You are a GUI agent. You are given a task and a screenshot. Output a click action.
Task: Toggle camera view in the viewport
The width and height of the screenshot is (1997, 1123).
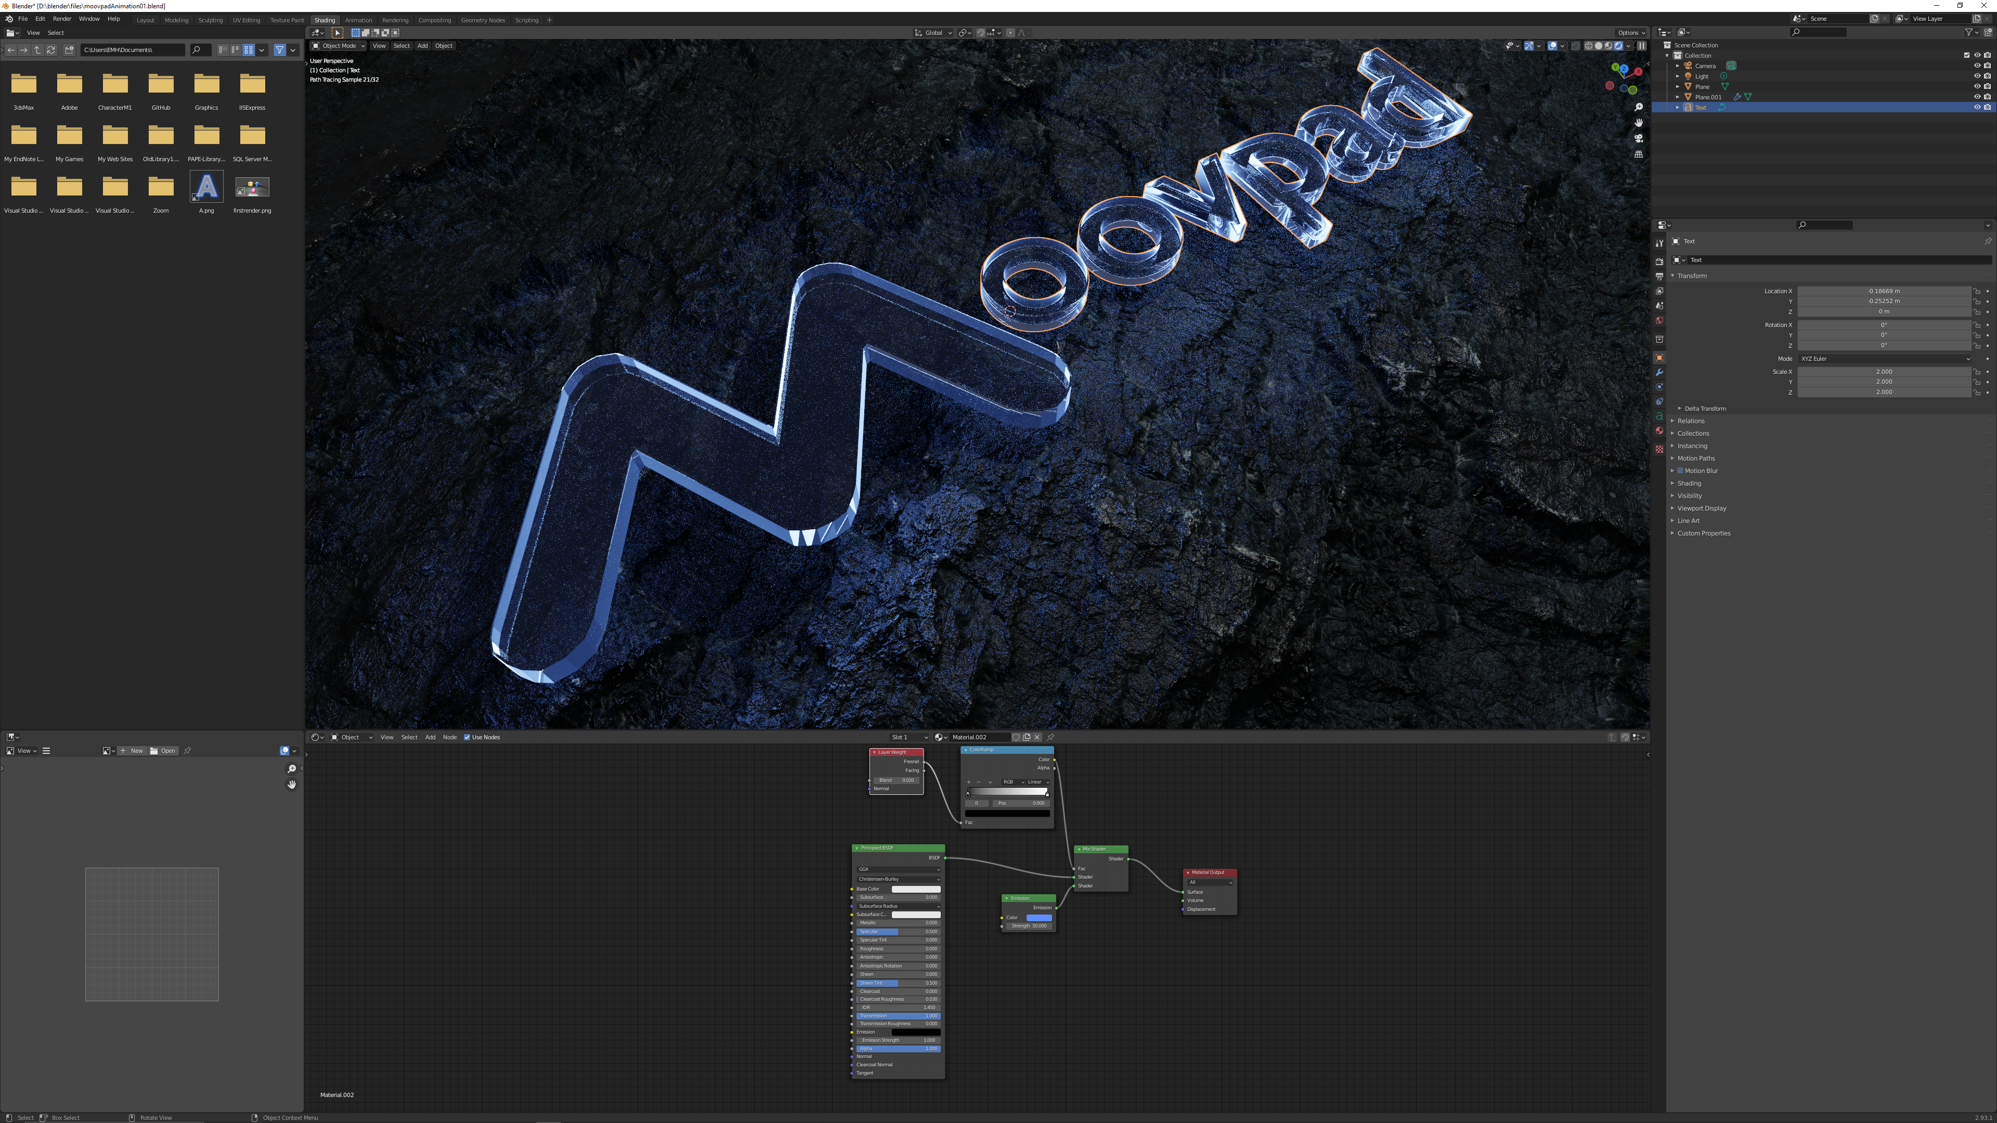(1638, 138)
